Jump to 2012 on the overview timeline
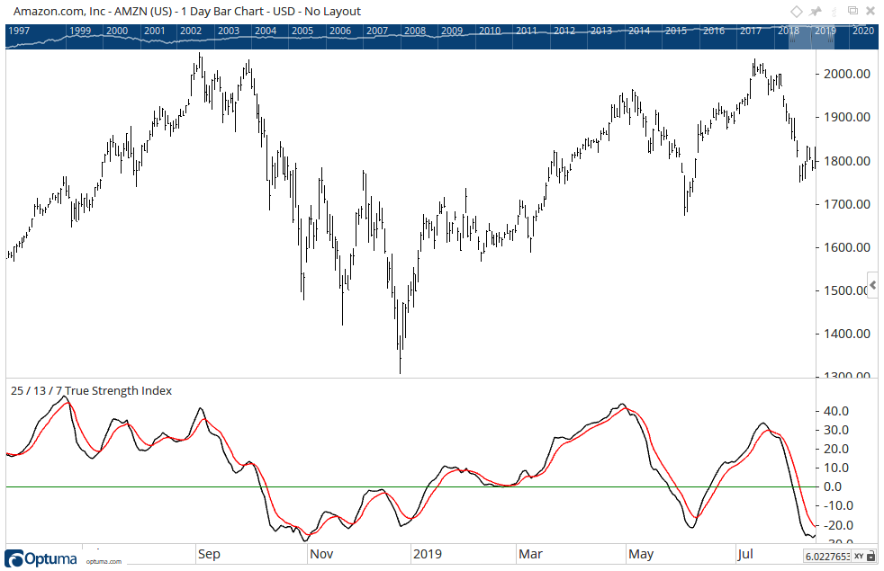Viewport: 884px width, 571px height. 564,31
